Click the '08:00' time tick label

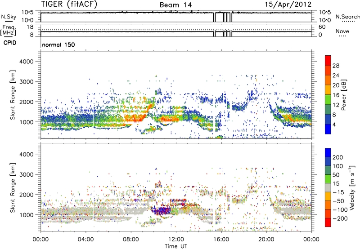131,240
